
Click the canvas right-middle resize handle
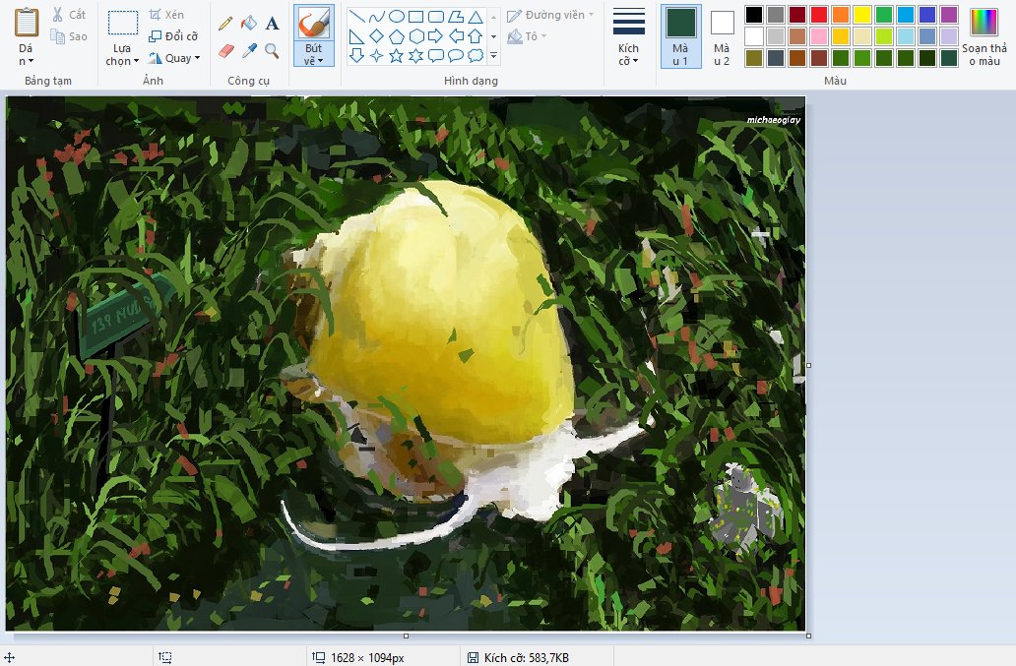click(x=808, y=365)
